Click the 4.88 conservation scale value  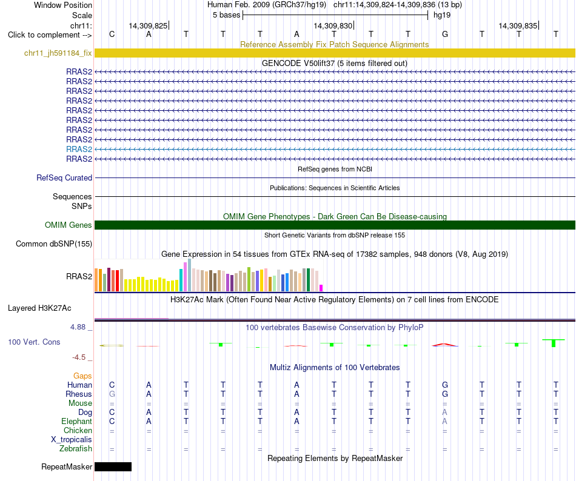78,327
